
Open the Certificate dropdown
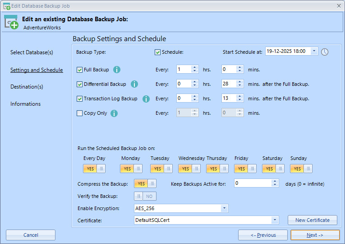(275, 220)
